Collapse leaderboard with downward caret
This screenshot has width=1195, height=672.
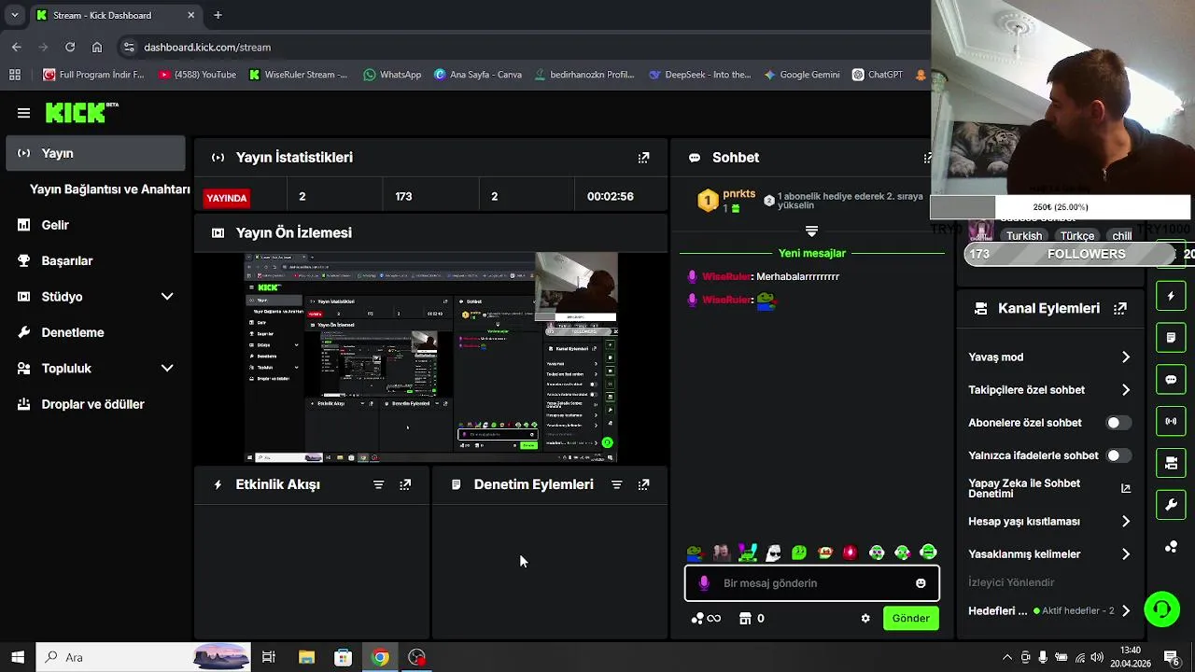tap(811, 231)
